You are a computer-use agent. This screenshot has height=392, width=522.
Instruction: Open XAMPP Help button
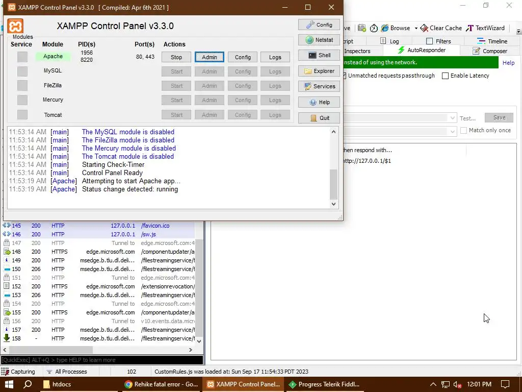pyautogui.click(x=319, y=102)
